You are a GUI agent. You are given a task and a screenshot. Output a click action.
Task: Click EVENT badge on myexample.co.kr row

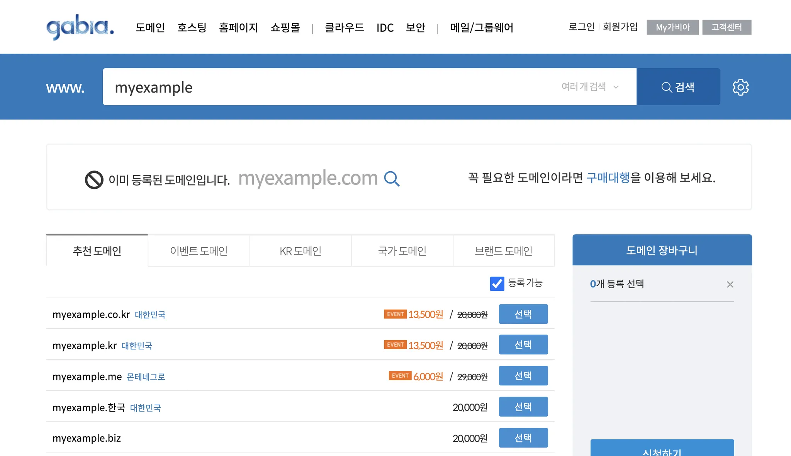[395, 314]
